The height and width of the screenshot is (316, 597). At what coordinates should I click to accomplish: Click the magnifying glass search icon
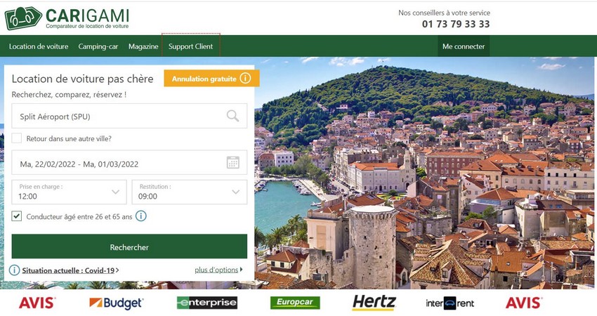click(232, 116)
